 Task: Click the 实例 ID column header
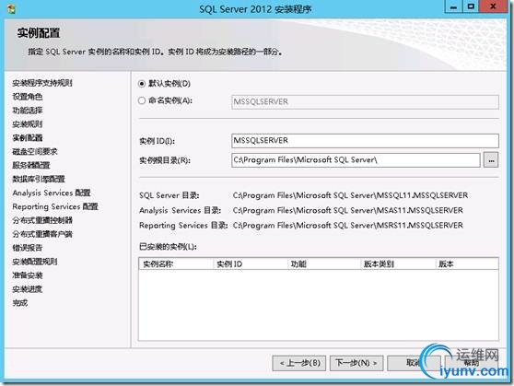tap(251, 264)
